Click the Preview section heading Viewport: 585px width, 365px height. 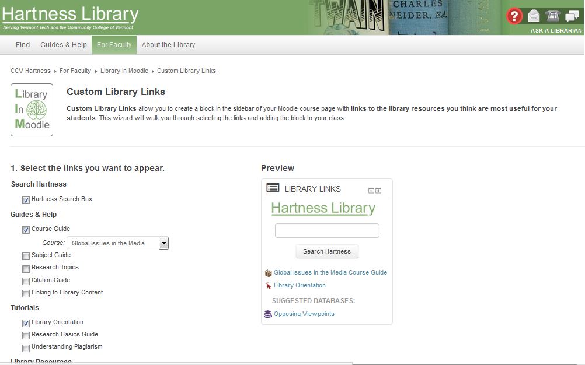(x=277, y=168)
